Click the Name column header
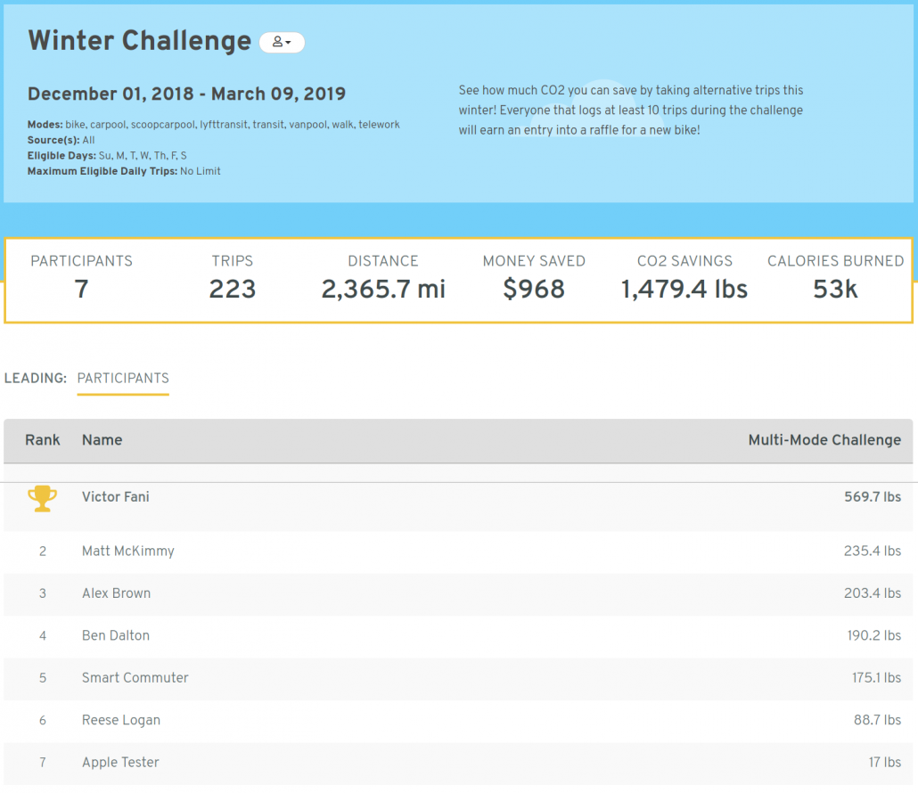Image resolution: width=918 pixels, height=793 pixels. [102, 440]
